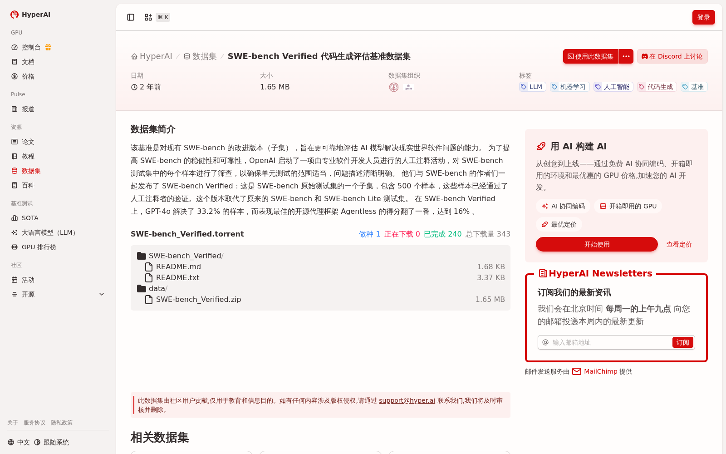Open 控制台 console in sidebar
Screen dimensions: 726x454
[31, 47]
